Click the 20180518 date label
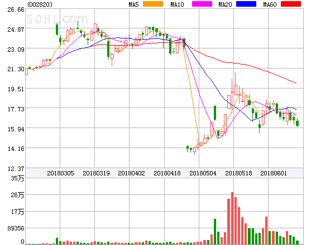The height and width of the screenshot is (245, 335). (238, 173)
